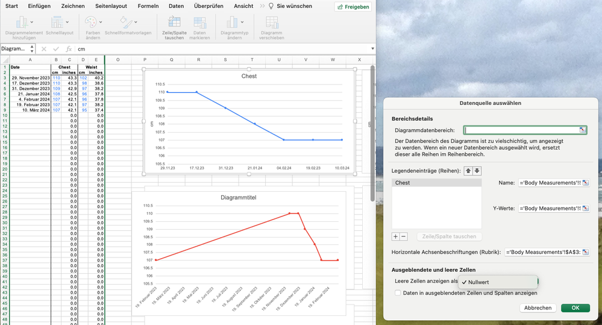602x325 pixels.
Task: Click the OK button in dialog
Action: [x=575, y=308]
